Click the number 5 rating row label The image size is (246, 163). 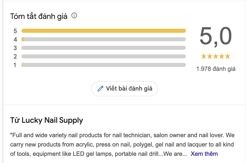[15, 31]
